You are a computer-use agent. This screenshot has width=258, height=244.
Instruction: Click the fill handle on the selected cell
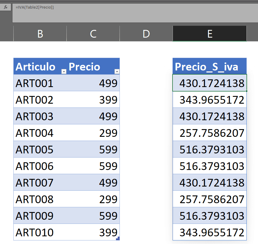(x=246, y=91)
